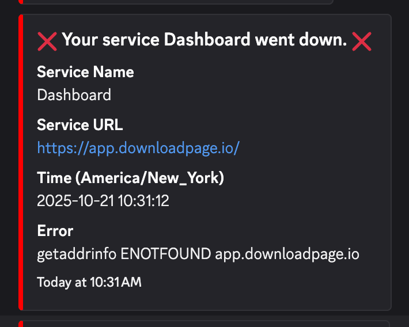The height and width of the screenshot is (327, 409).
Task: Click the red accent bar of the embed below
Action: coord(21,324)
